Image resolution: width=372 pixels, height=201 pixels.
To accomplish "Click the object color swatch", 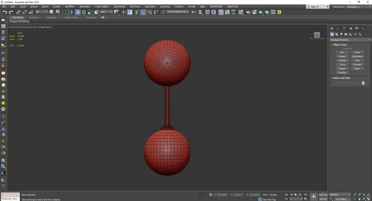I will point(363,83).
